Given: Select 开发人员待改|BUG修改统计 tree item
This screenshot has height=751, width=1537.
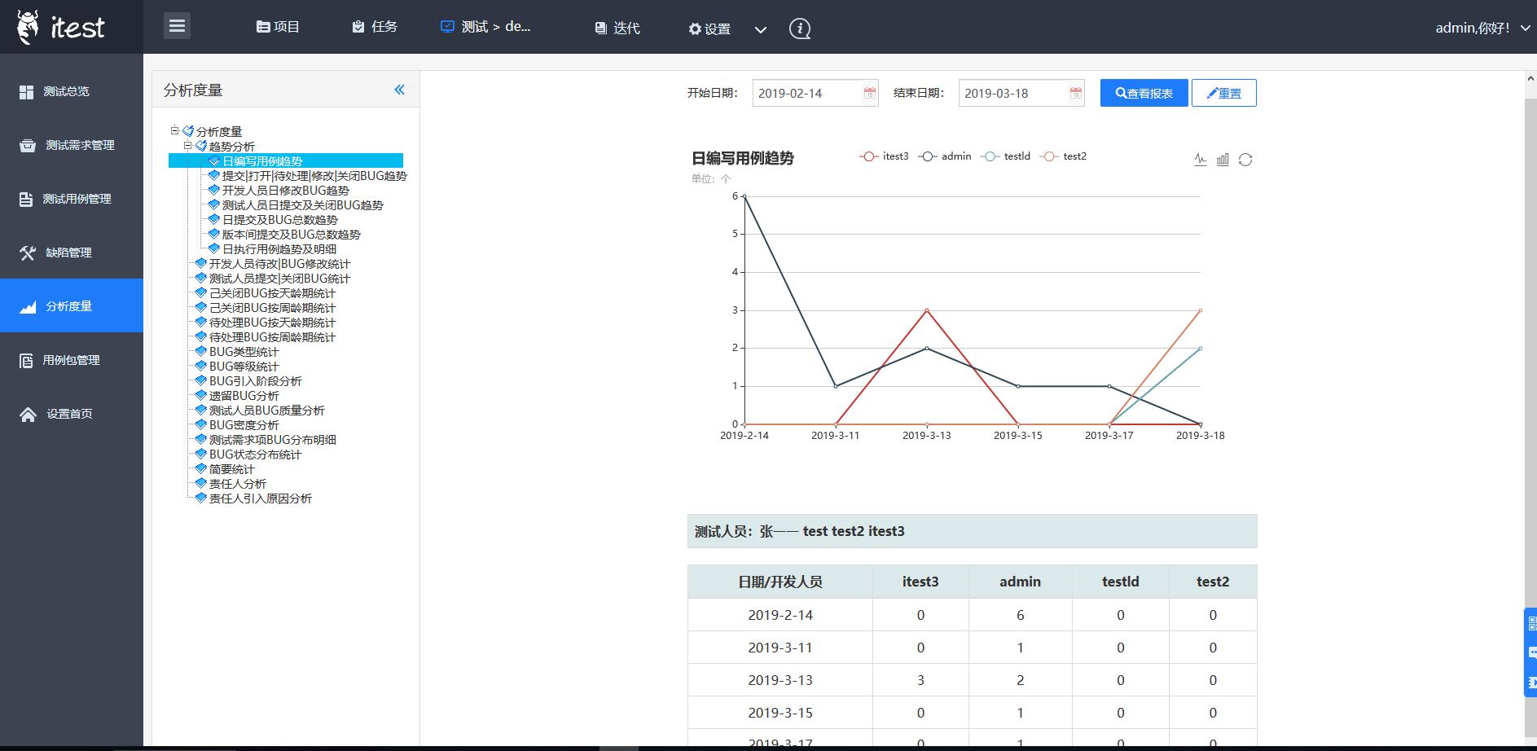Looking at the screenshot, I should pos(279,264).
